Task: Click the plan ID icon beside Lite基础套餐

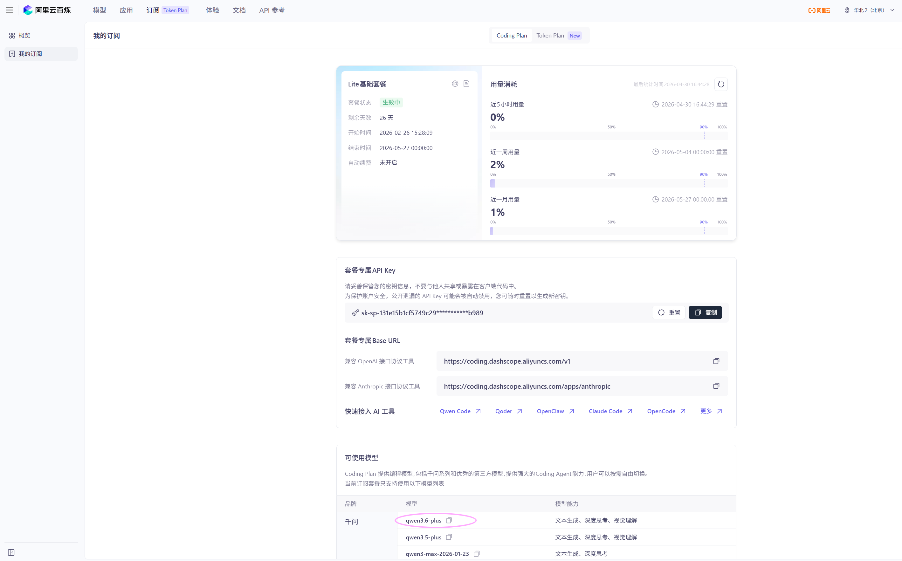Action: pos(455,84)
